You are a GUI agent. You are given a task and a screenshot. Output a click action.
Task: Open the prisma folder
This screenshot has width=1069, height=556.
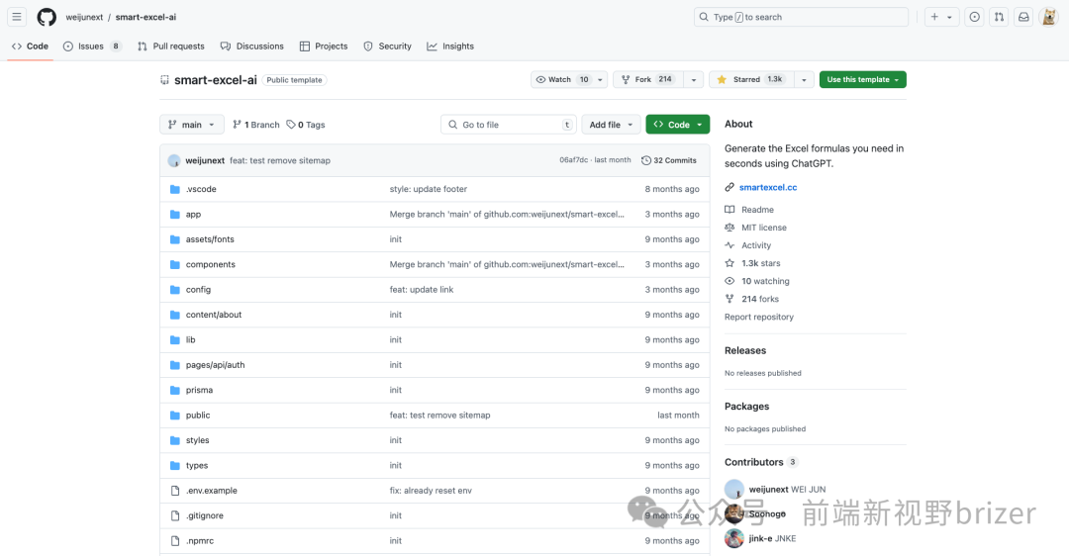[199, 391]
